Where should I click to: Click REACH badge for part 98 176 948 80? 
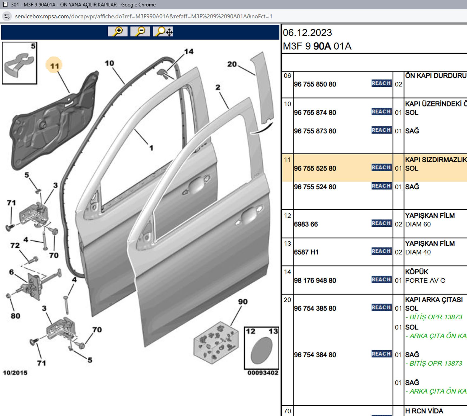point(381,279)
